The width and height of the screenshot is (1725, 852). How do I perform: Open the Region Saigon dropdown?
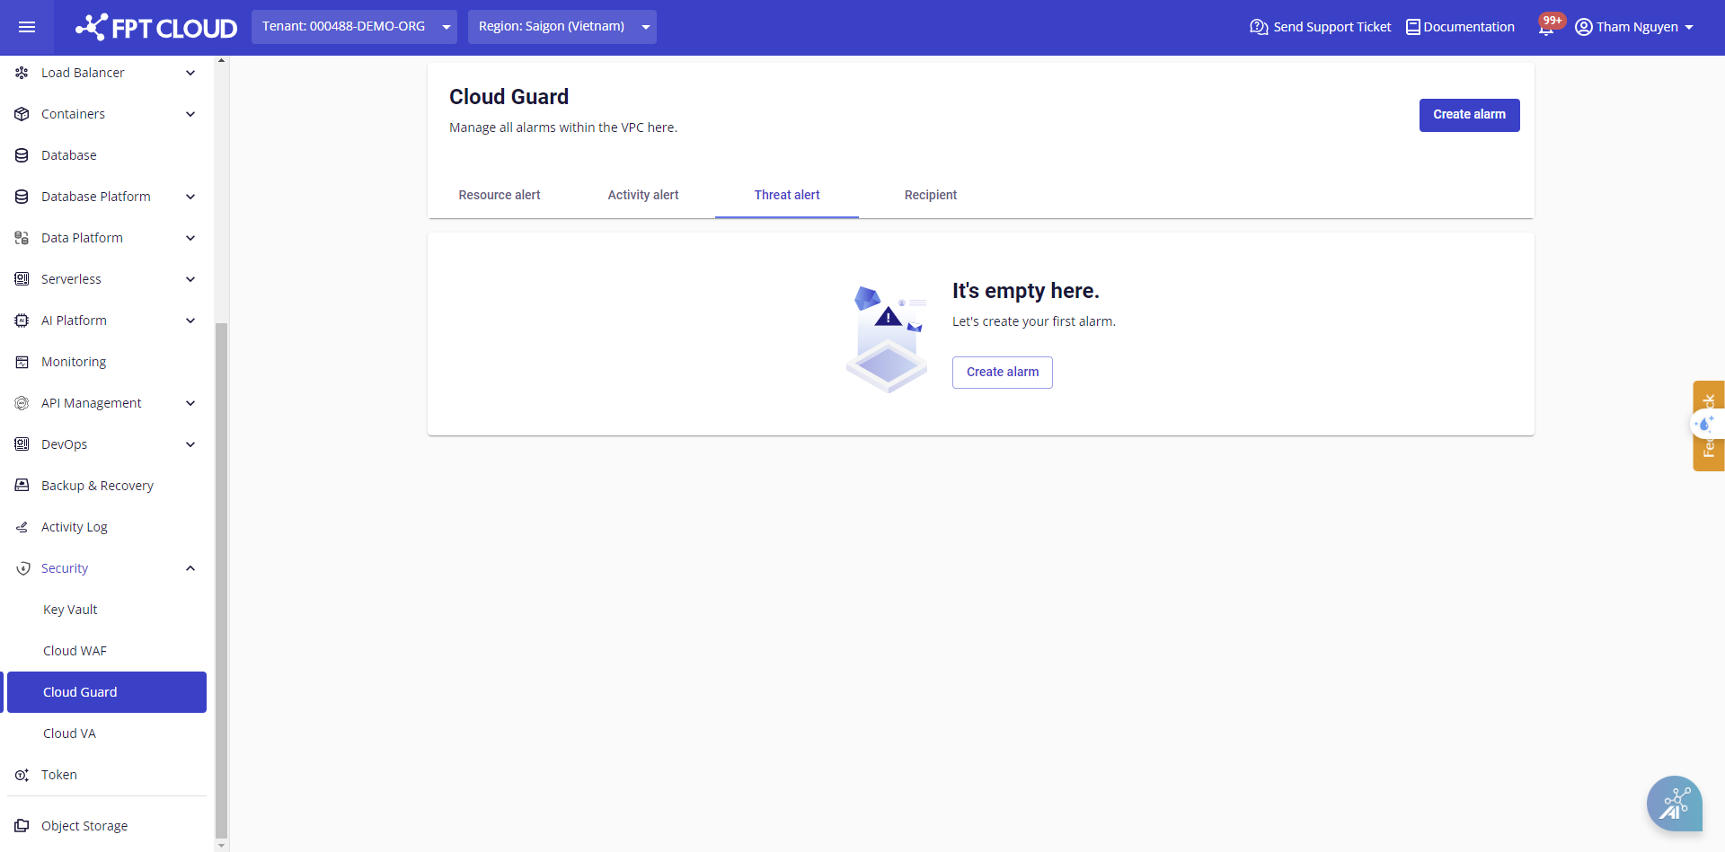point(562,27)
